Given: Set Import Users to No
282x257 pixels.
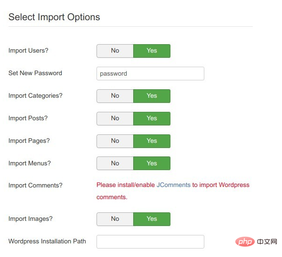Looking at the screenshot, I should 115,51.
